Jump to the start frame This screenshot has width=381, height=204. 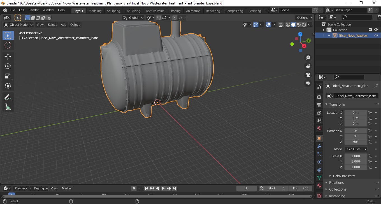[x=146, y=188]
